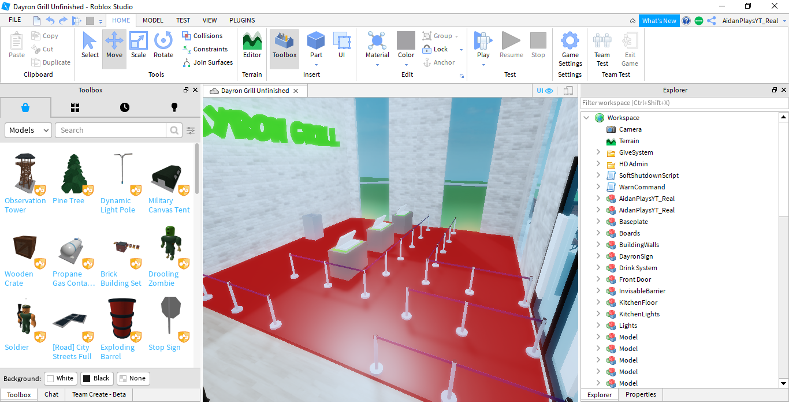This screenshot has width=789, height=407.
Task: Expand the HD Admin folder
Action: click(x=598, y=164)
